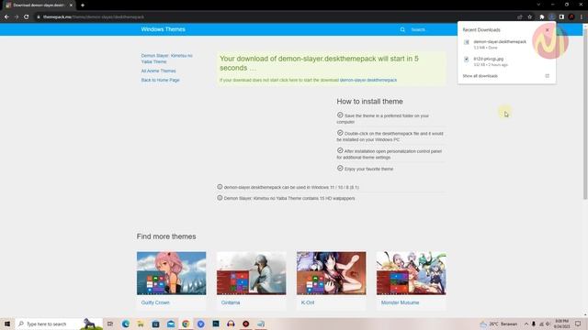588x330 pixels.
Task: Open Task View on the taskbar
Action: 110,324
